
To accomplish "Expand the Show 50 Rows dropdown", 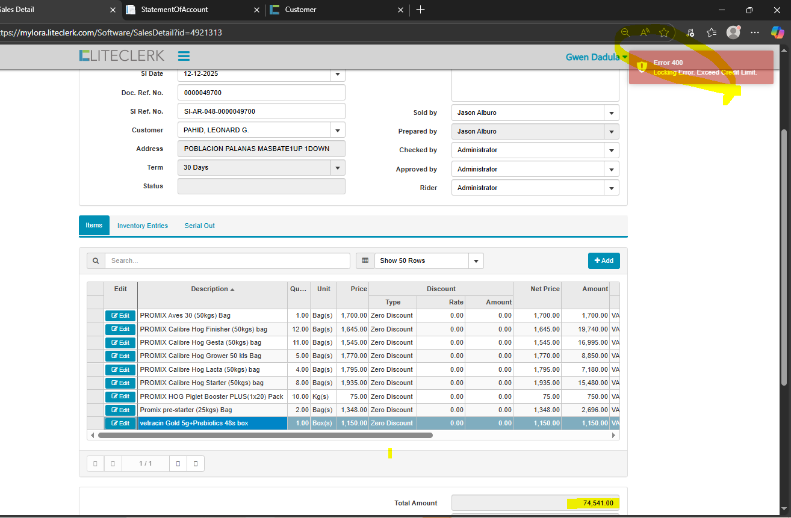I will 476,261.
